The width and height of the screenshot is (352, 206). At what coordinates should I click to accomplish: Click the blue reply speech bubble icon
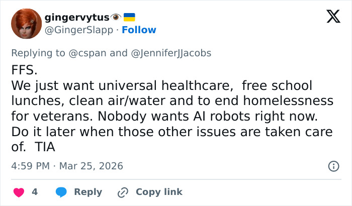[x=62, y=192]
